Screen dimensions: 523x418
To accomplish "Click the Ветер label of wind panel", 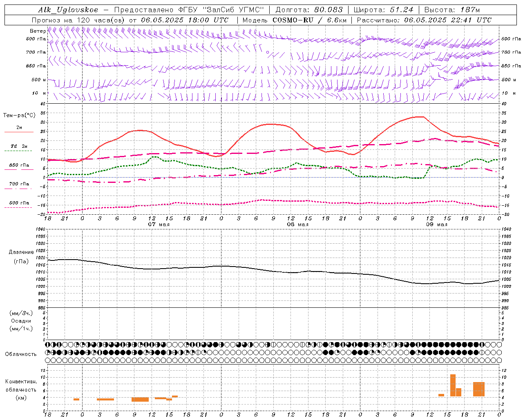I will tap(38, 31).
